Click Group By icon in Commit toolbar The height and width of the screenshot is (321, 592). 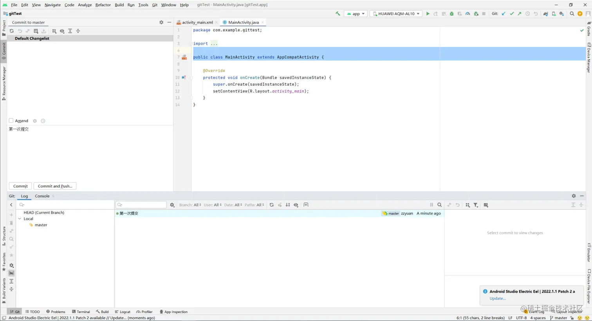(54, 31)
